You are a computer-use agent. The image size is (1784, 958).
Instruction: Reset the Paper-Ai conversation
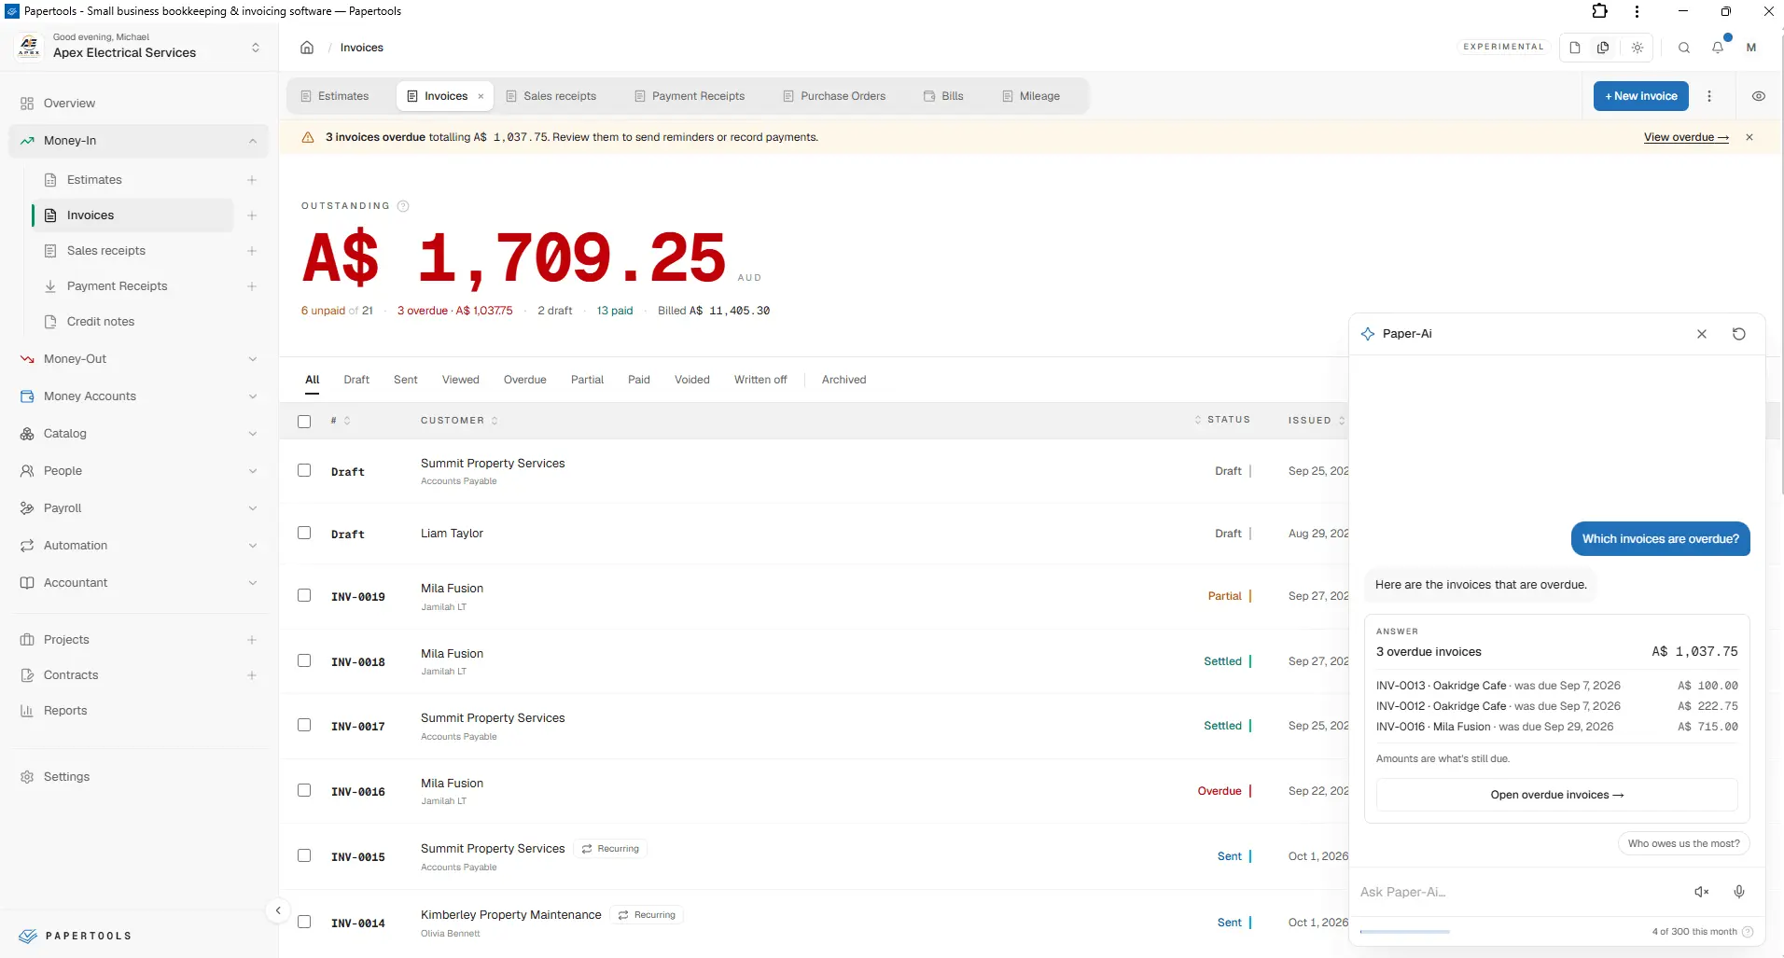click(x=1739, y=334)
